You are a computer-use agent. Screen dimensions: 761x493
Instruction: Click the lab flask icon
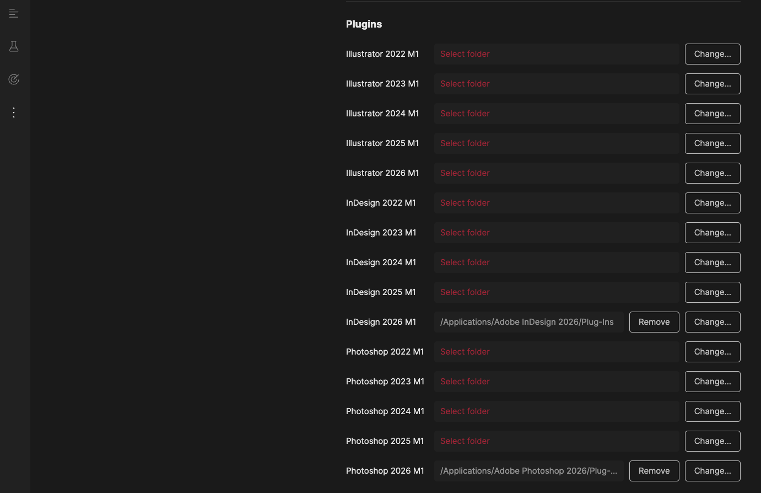[14, 46]
